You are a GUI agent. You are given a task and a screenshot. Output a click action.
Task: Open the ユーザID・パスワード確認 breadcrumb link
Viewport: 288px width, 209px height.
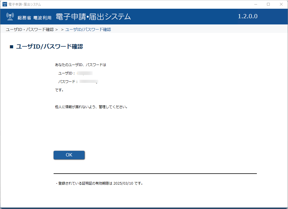pos(30,29)
